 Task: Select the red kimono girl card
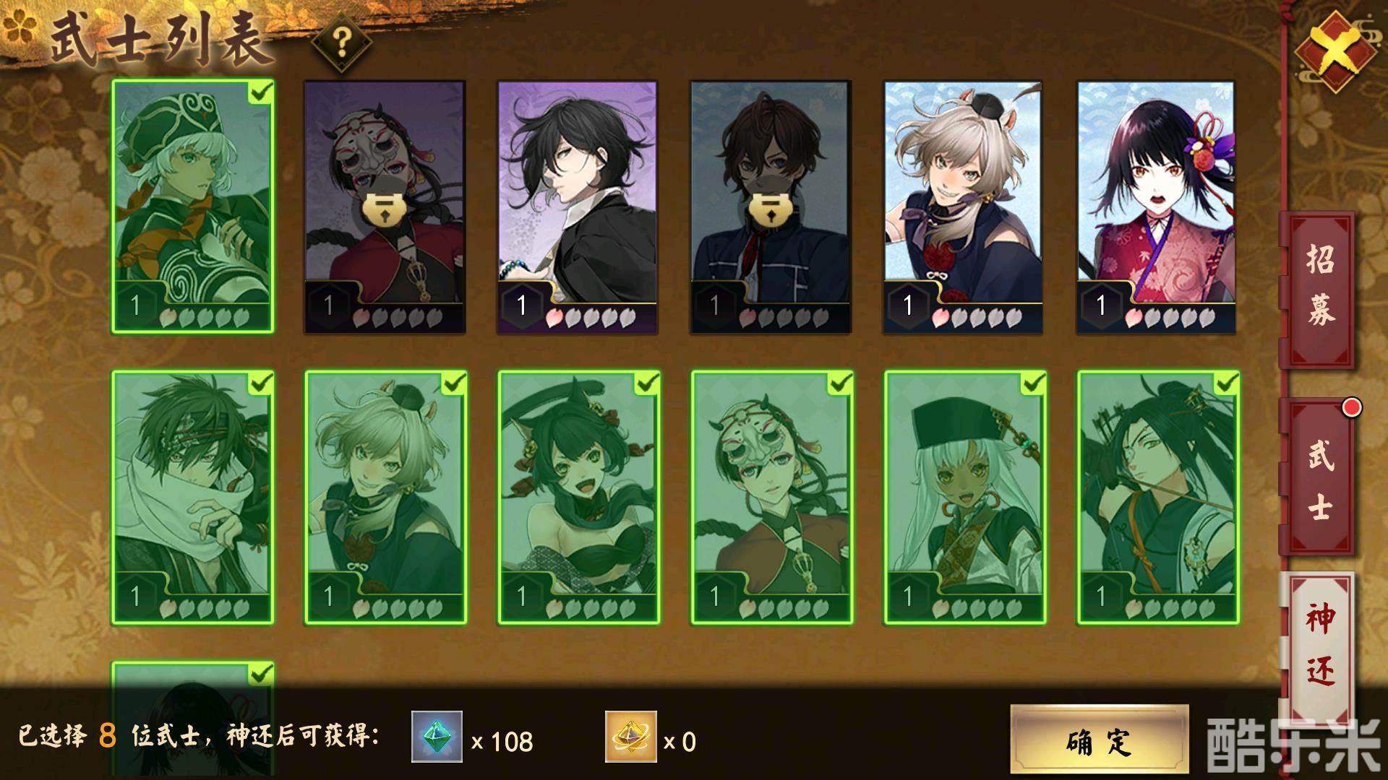pyautogui.click(x=1157, y=207)
